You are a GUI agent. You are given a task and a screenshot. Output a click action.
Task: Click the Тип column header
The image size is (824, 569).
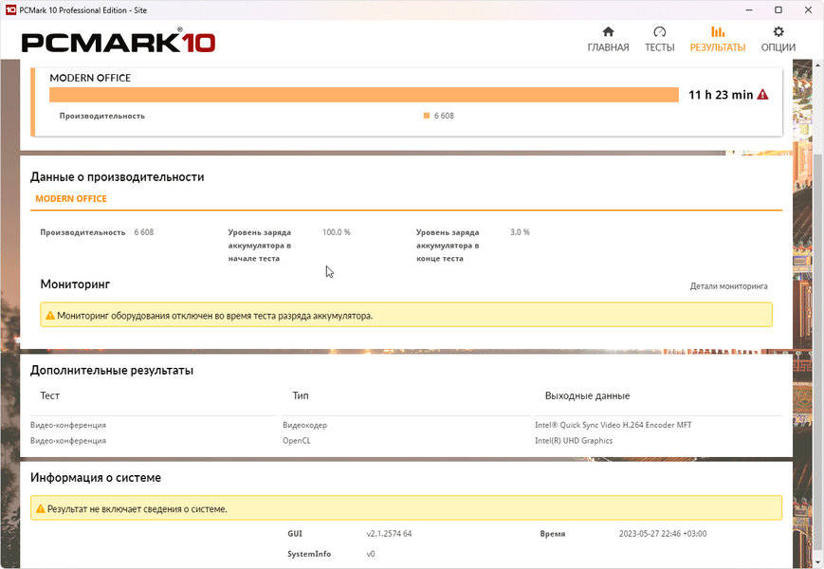pos(301,395)
